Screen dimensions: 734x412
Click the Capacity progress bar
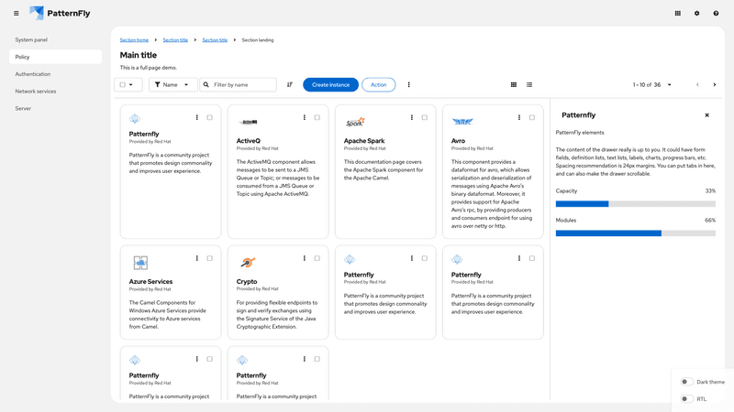coord(635,203)
